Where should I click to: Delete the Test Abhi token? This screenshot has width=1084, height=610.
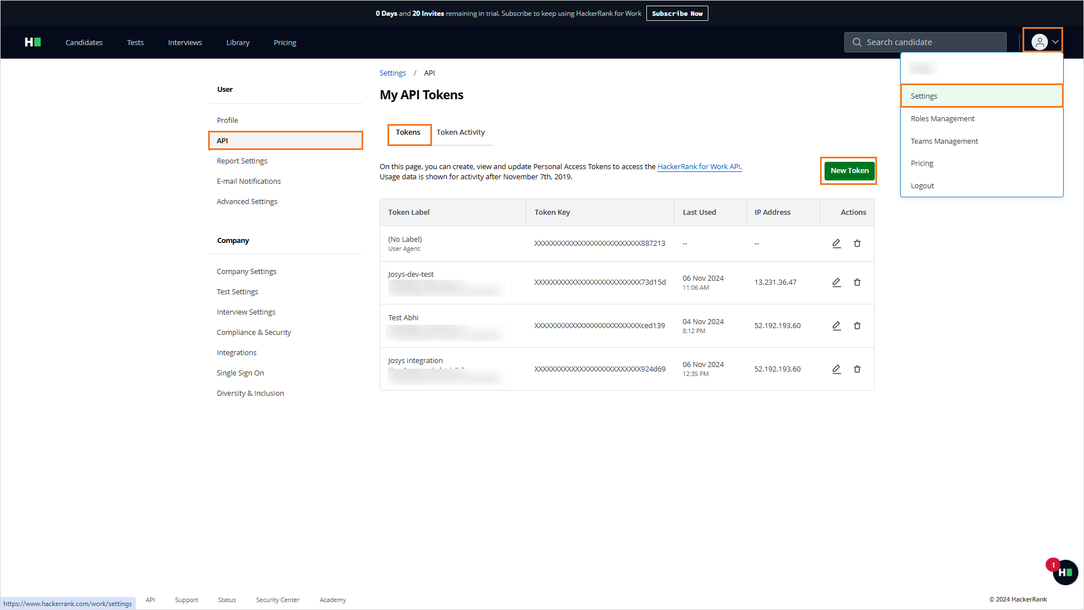pos(857,326)
